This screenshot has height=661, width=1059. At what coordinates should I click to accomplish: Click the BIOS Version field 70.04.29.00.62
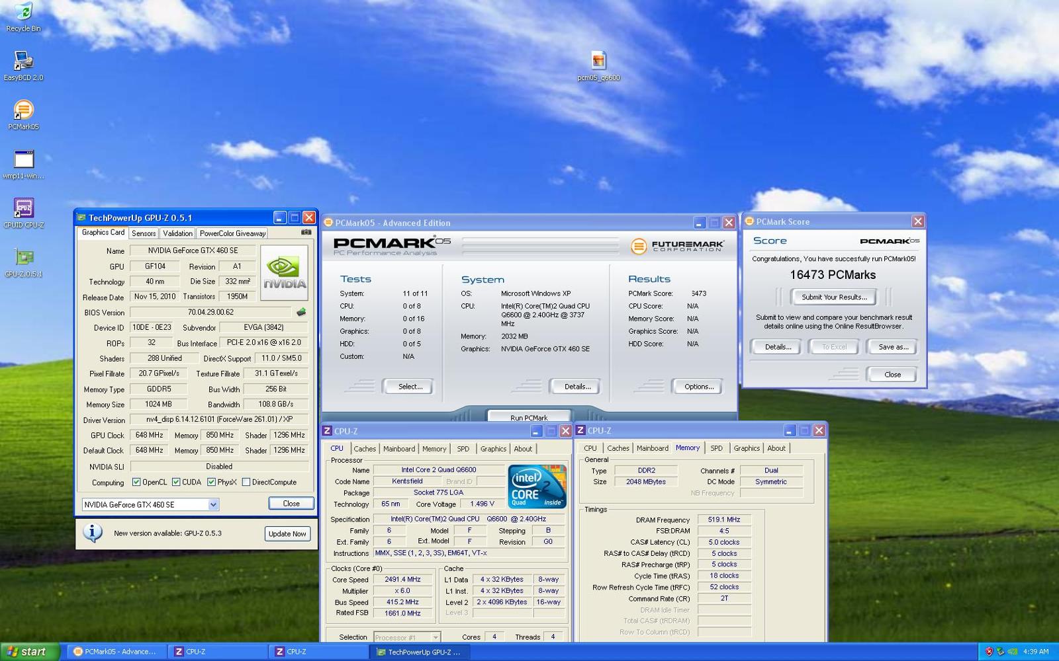pos(210,312)
